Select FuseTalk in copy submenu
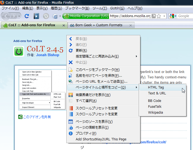The width and height of the screenshot is (193, 150). (162, 107)
